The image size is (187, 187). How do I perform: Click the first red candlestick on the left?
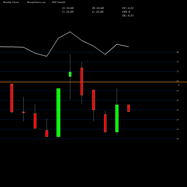click(12, 98)
